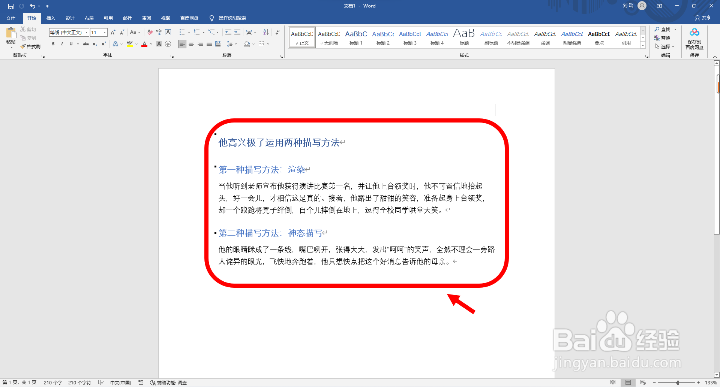This screenshot has height=387, width=720.
Task: Click the Save icon in title bar
Action: coord(11,6)
